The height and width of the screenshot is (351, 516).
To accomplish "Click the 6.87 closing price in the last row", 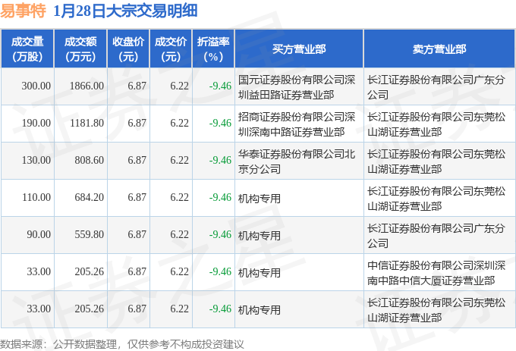I will point(137,309).
